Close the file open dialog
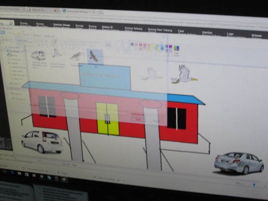The height and width of the screenshot is (201, 268). click(x=163, y=36)
